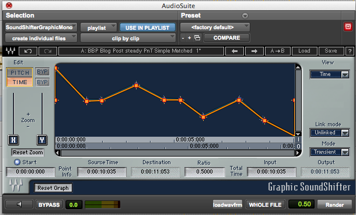Image resolution: width=356 pixels, height=215 pixels.
Task: Select the Start radio button
Action: click(x=17, y=162)
